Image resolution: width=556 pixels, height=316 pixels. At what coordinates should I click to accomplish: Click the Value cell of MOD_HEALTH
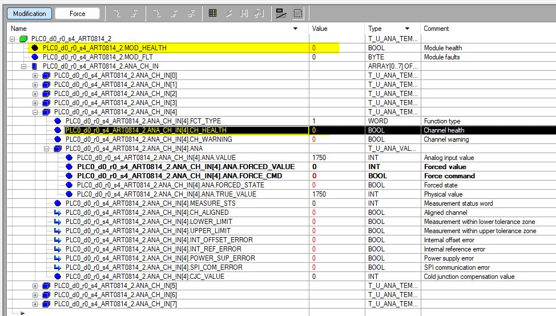pos(336,48)
